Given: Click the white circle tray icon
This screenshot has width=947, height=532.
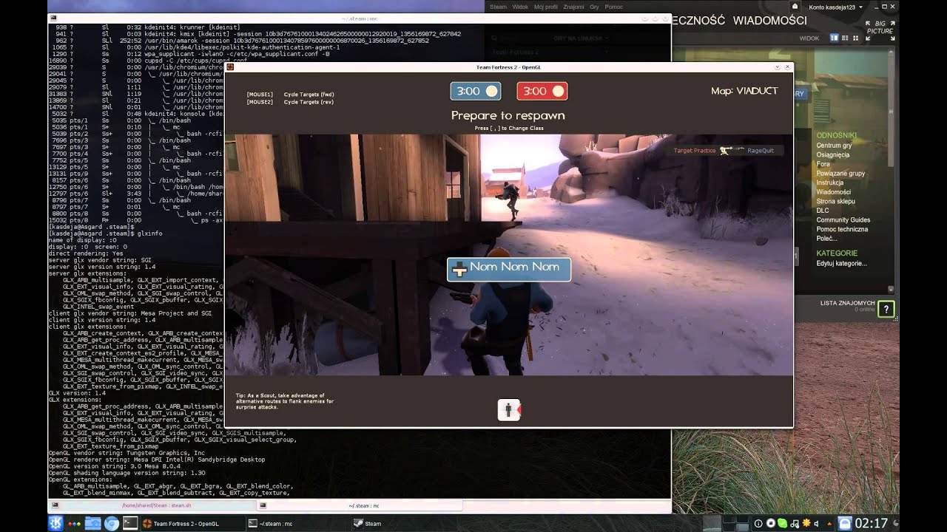Looking at the screenshot, I should (x=771, y=523).
